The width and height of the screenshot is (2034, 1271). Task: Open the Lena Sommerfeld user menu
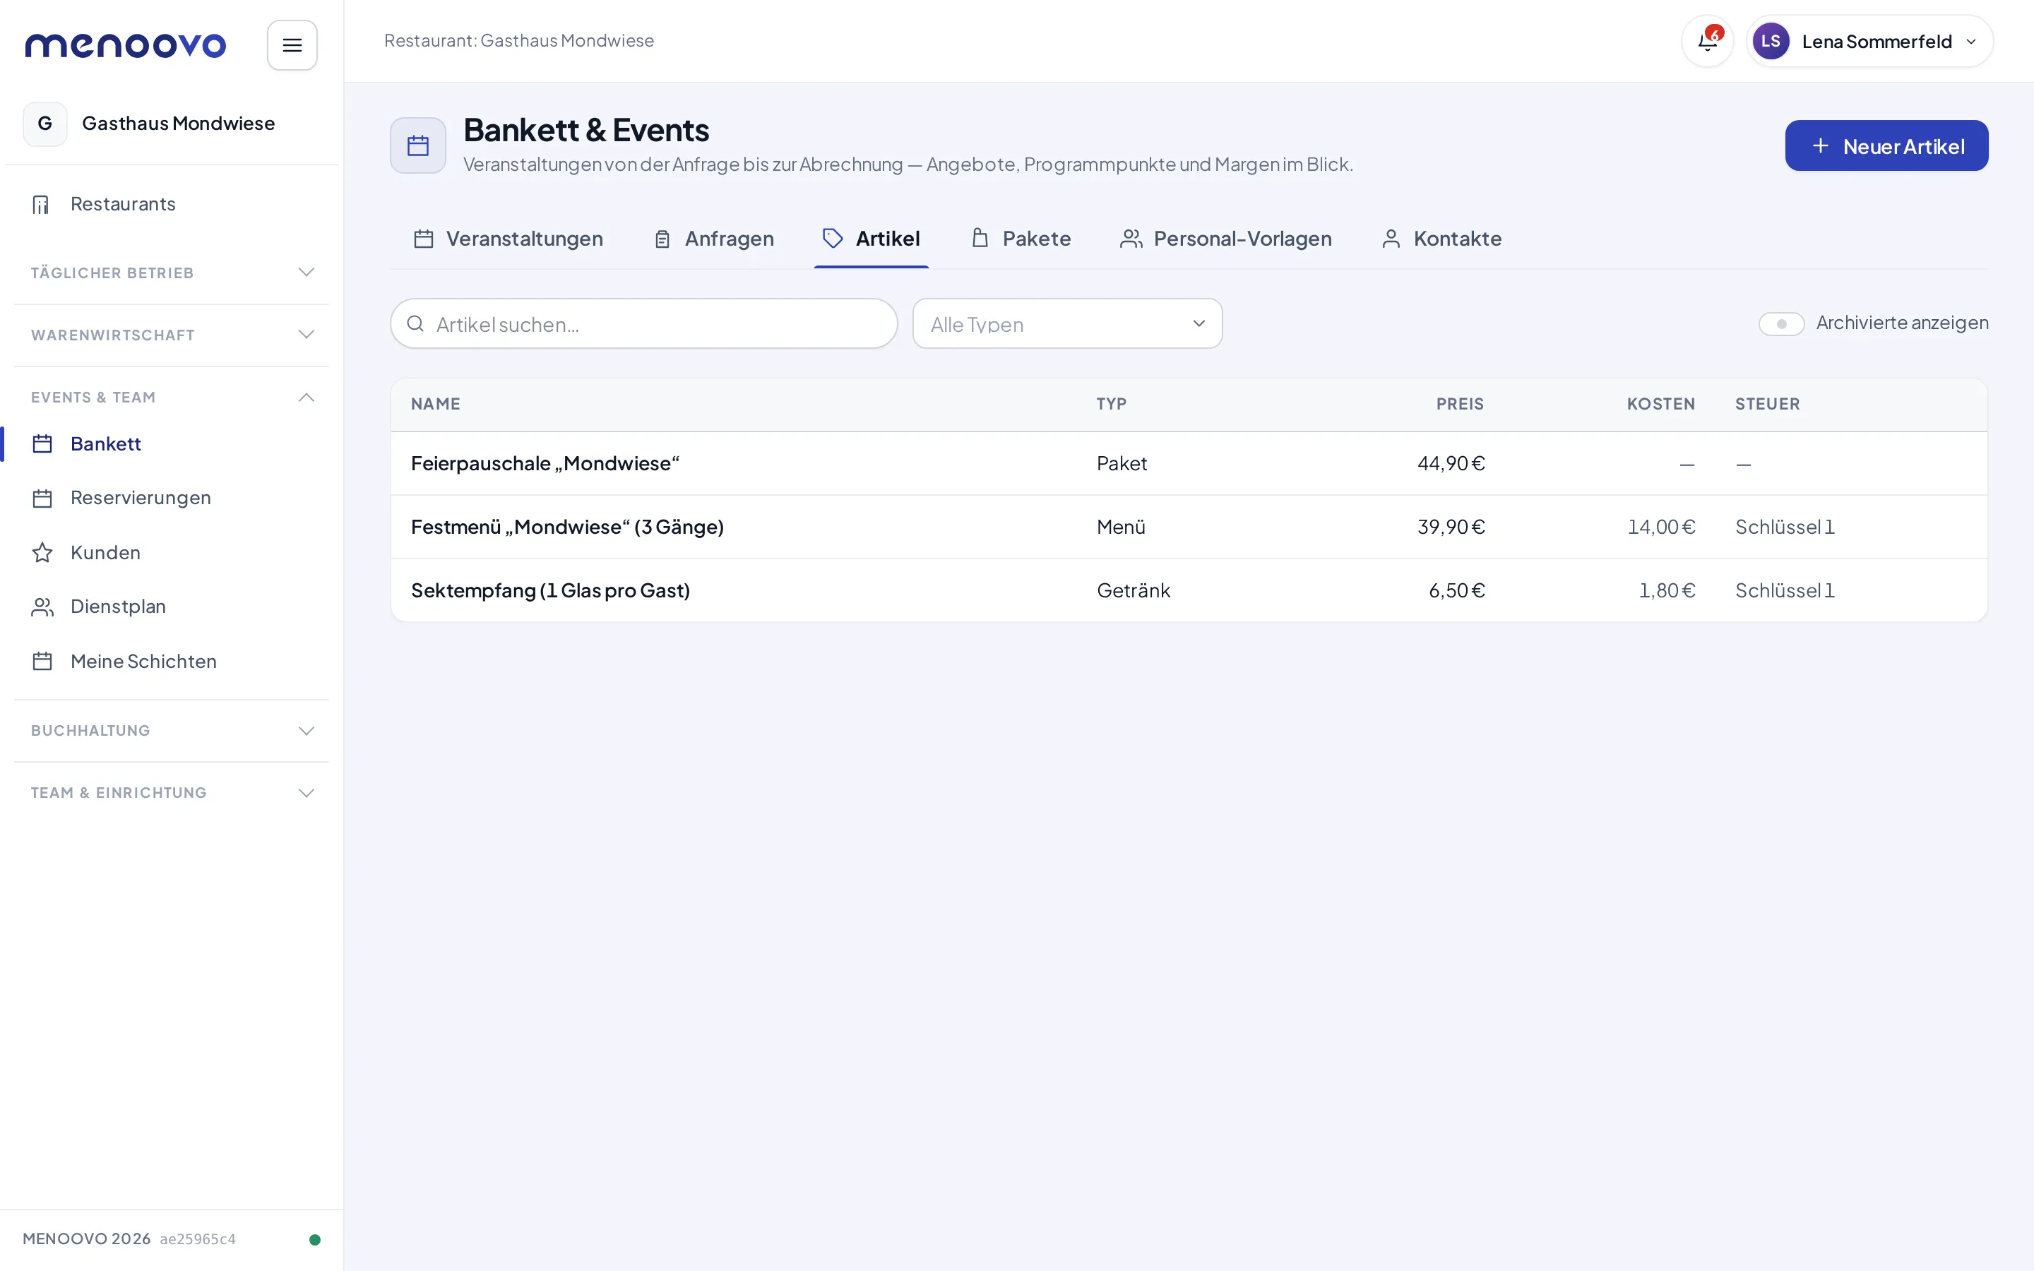click(x=1869, y=41)
